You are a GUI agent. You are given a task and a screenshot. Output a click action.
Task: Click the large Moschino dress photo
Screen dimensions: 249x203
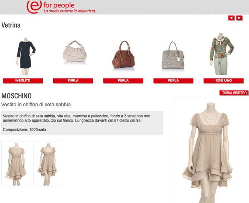click(x=211, y=150)
